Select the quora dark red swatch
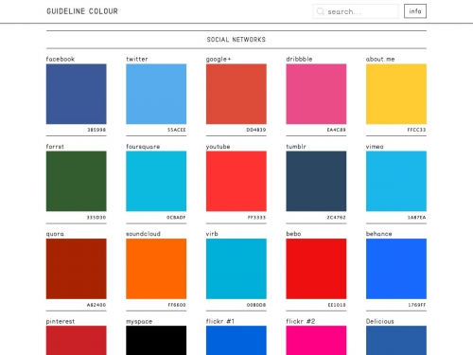 (x=77, y=269)
